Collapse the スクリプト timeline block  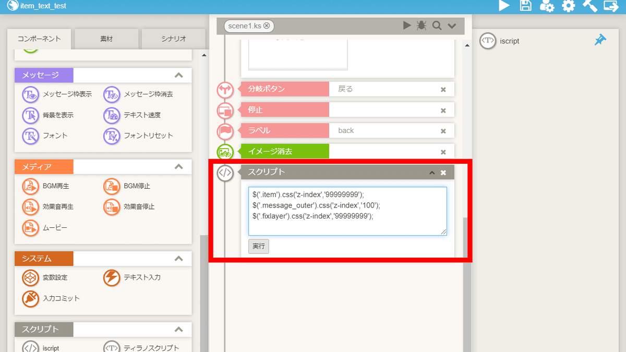pos(432,173)
